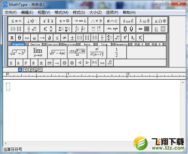Select the decimal-aligned tab stop

click(x=40, y=70)
